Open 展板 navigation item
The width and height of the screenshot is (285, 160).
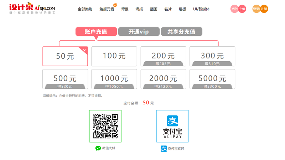coord(182,9)
